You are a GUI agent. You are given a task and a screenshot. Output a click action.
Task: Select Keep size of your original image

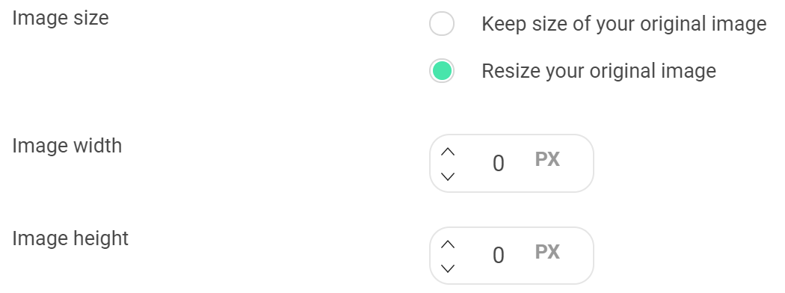(442, 23)
